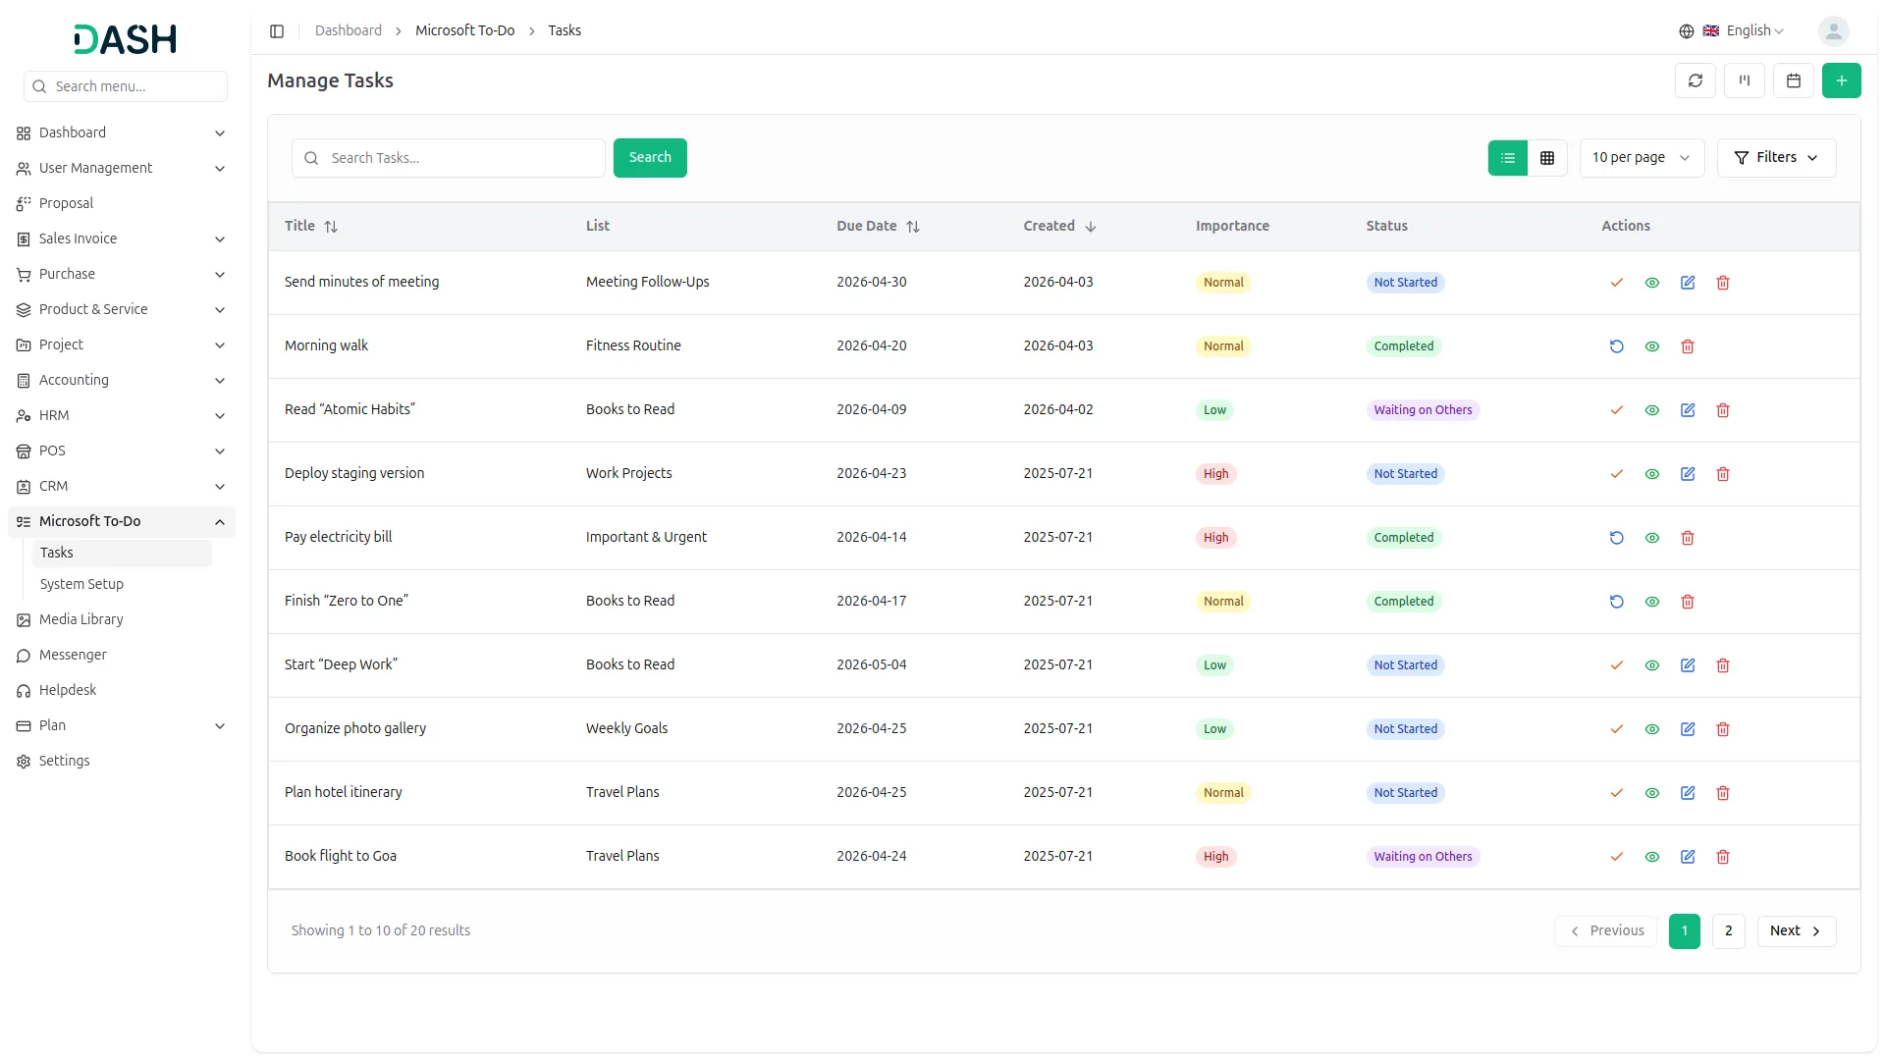The image size is (1885, 1060).
Task: Click the Previous page button
Action: tap(1605, 931)
